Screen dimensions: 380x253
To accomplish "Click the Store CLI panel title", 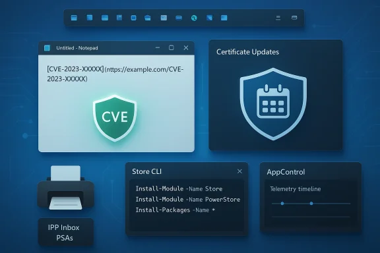I will (147, 171).
